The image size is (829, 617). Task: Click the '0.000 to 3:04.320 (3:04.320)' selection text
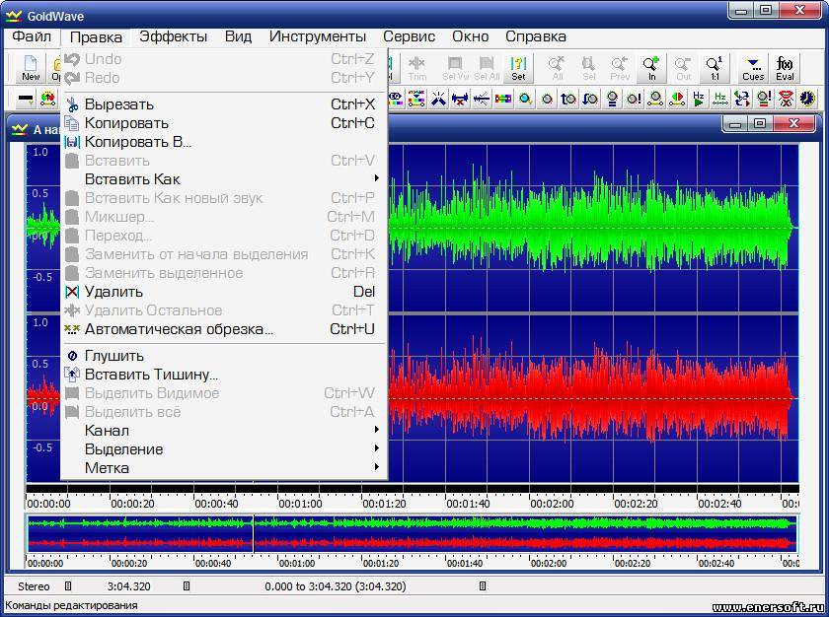pyautogui.click(x=336, y=586)
